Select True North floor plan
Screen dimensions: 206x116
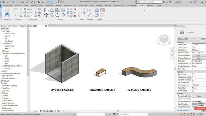(x=8, y=41)
